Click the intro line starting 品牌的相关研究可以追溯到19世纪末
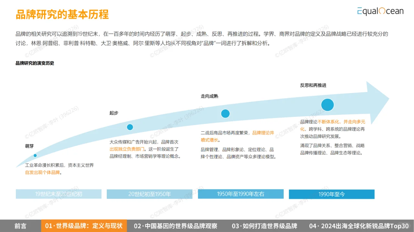 click(x=202, y=34)
